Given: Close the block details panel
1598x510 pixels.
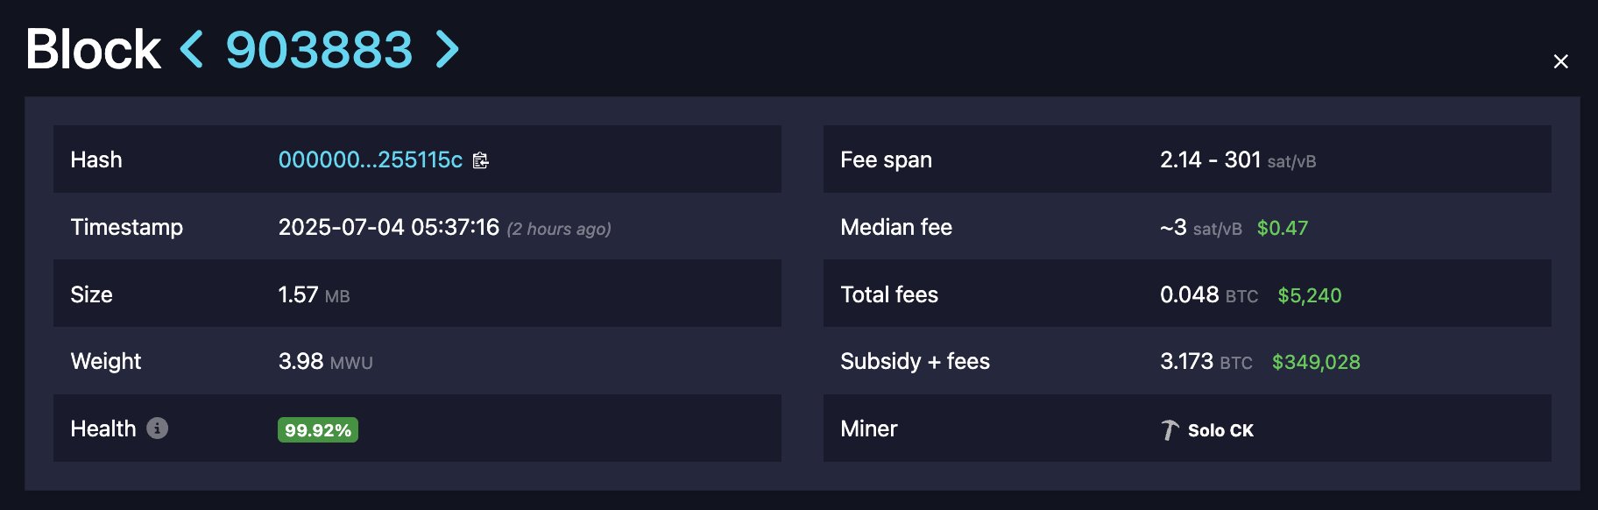Looking at the screenshot, I should tap(1560, 61).
